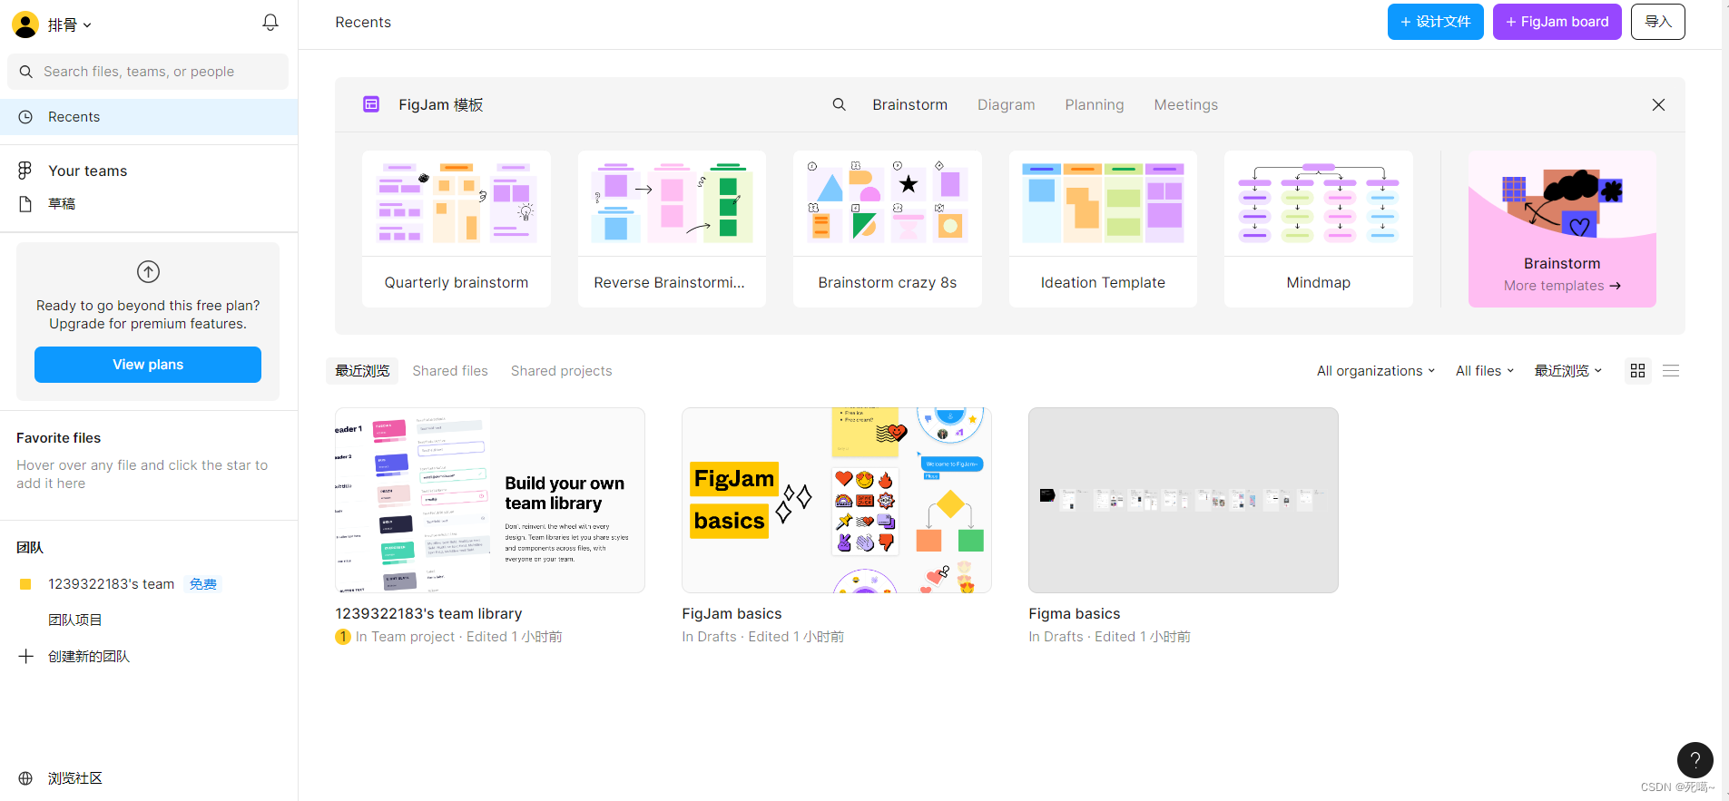
Task: Click the 1239322183's team library title
Action: tap(428, 614)
